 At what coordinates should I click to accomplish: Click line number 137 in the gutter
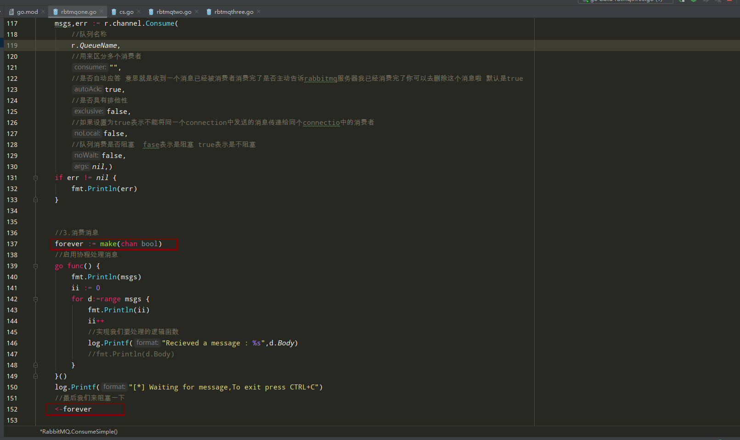(x=12, y=244)
